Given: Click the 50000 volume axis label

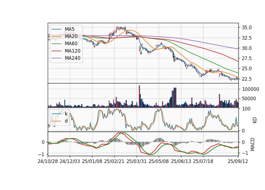Looking at the screenshot, I should tap(249, 99).
